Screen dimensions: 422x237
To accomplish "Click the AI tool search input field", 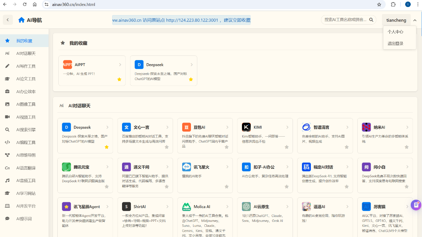I will [345, 20].
